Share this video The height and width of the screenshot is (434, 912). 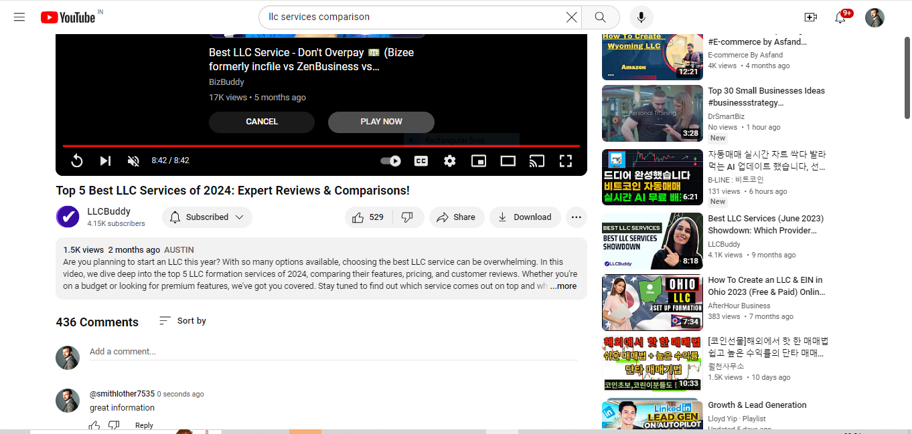tap(457, 217)
